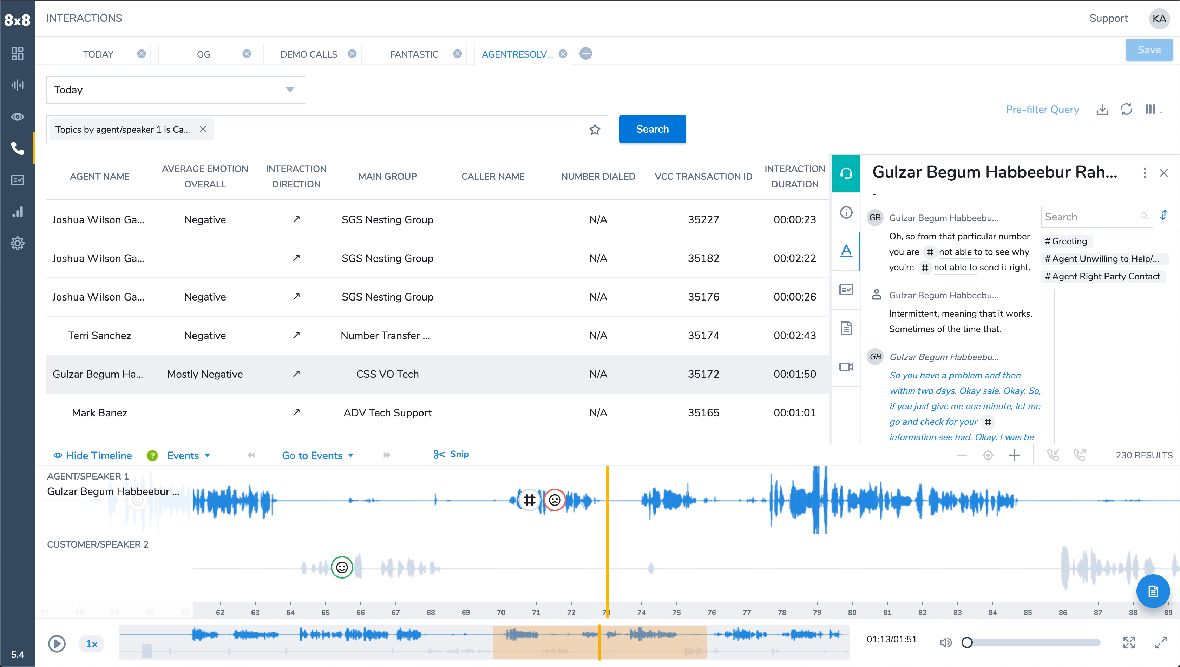Screen dimensions: 1180x667
Task: Switch to the DEMO CALLS tab
Action: (x=309, y=54)
